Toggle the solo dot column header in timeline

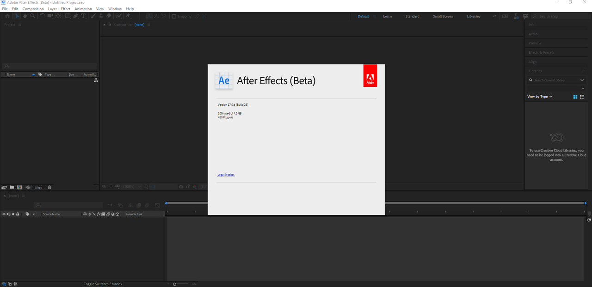point(13,214)
